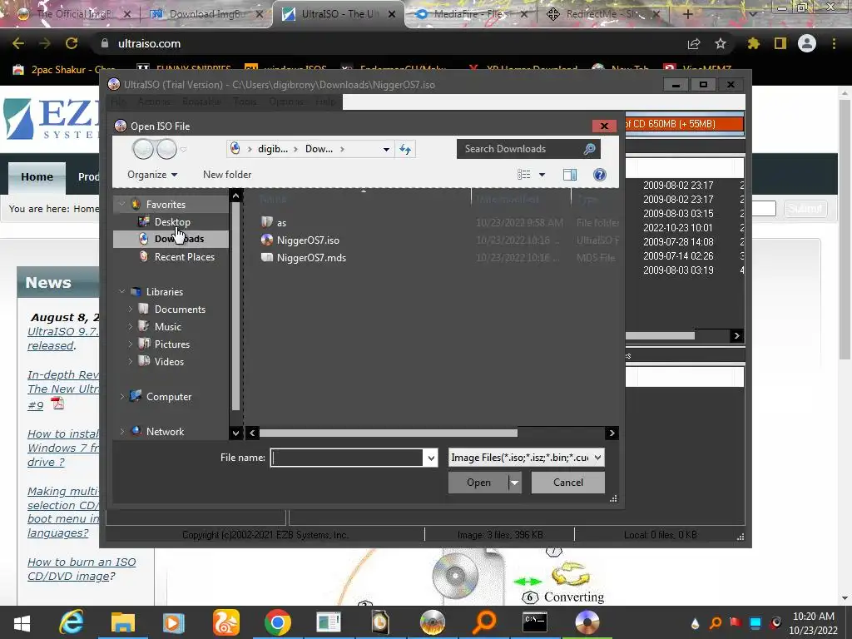The image size is (852, 639).
Task: Open dialog help question mark
Action: pyautogui.click(x=600, y=175)
